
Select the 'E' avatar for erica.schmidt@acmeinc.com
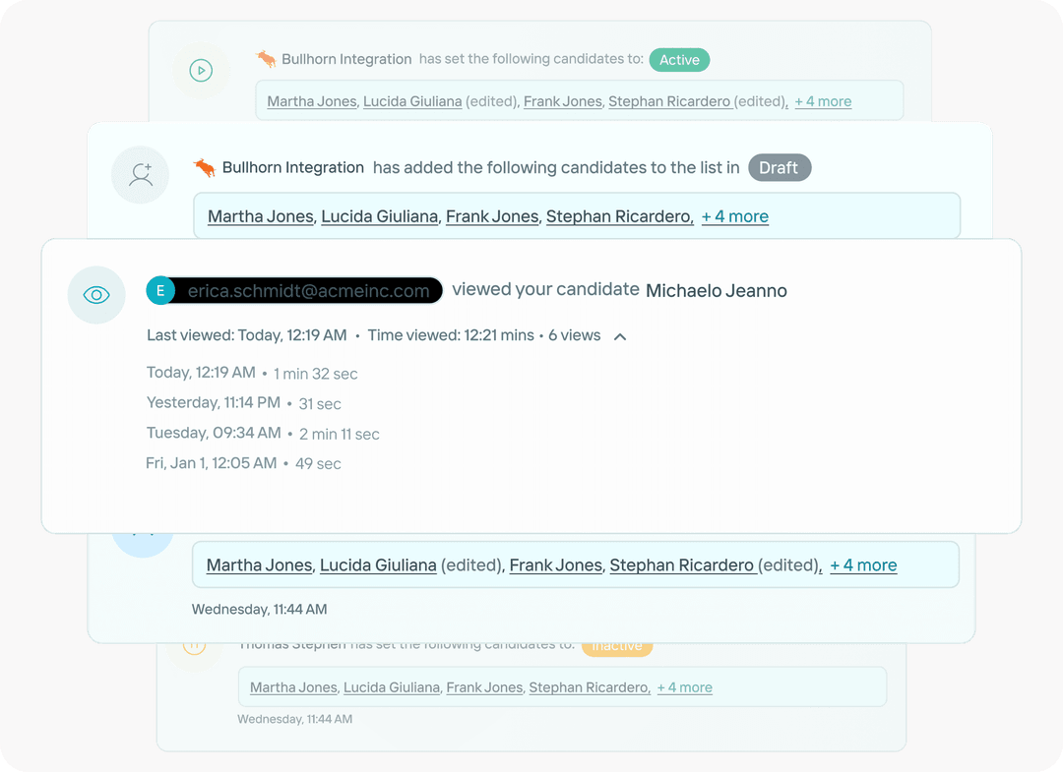160,290
